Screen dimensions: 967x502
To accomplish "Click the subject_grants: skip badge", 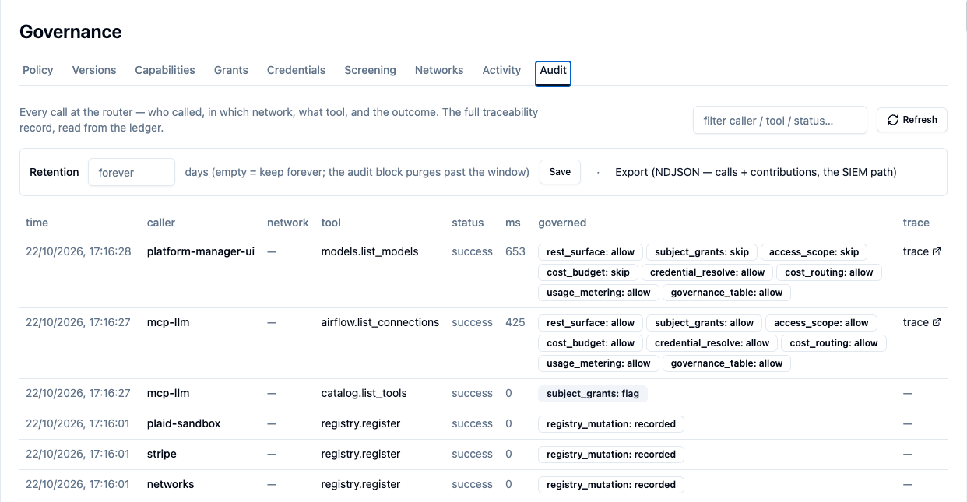I will click(x=702, y=252).
